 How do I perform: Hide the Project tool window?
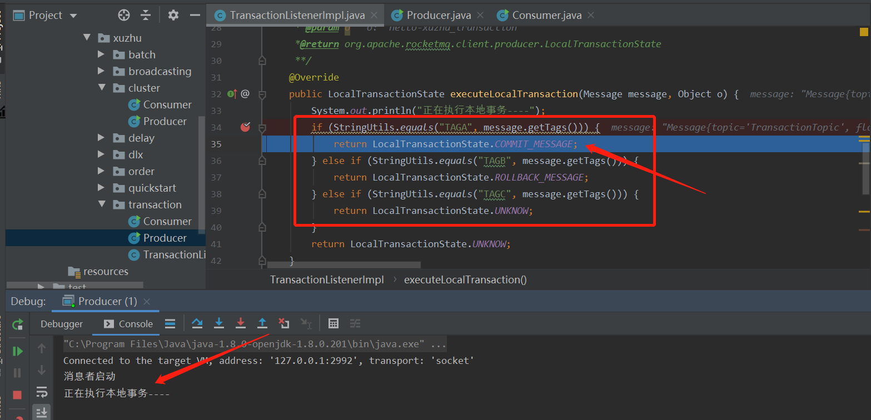(195, 15)
